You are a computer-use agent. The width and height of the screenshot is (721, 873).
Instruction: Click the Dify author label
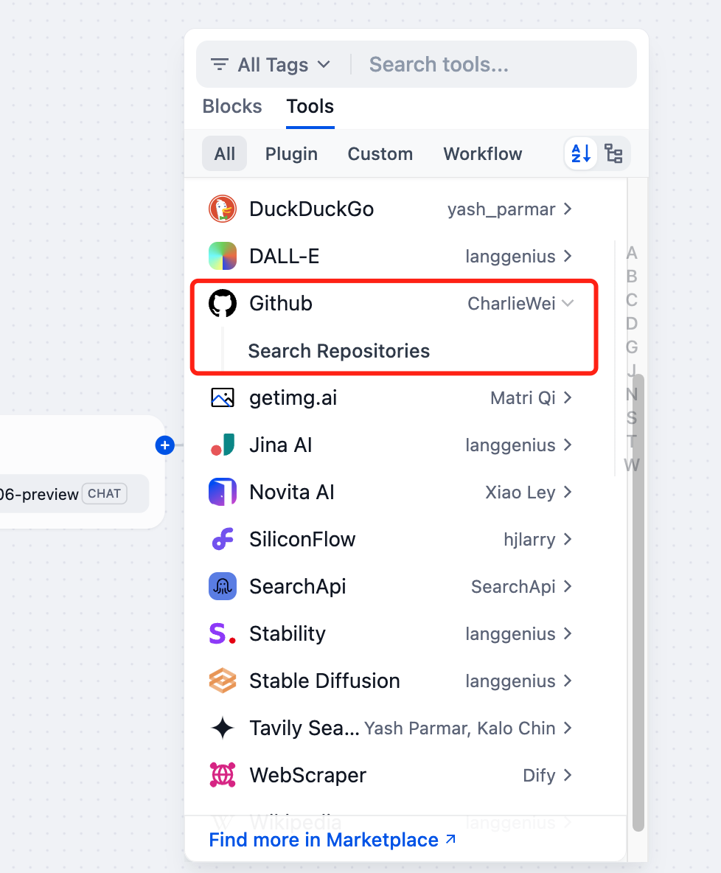(x=539, y=775)
